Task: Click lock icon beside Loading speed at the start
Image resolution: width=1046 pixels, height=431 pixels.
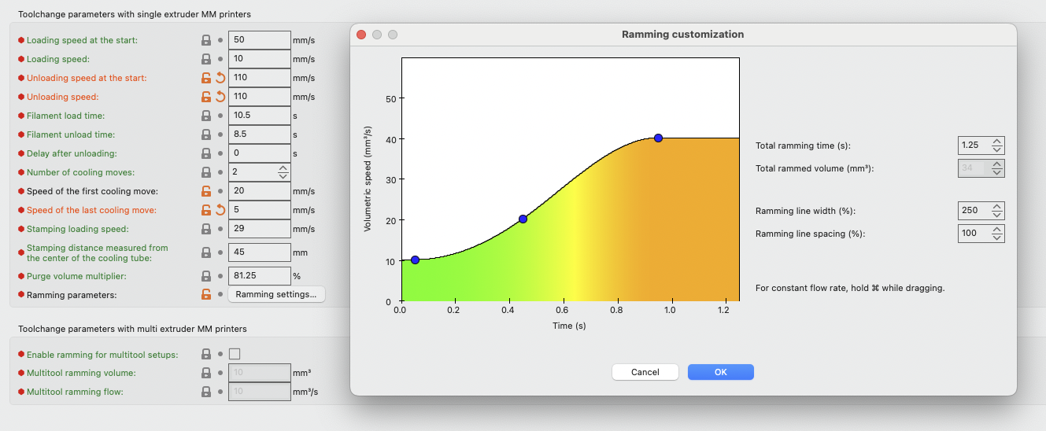Action: coord(205,40)
